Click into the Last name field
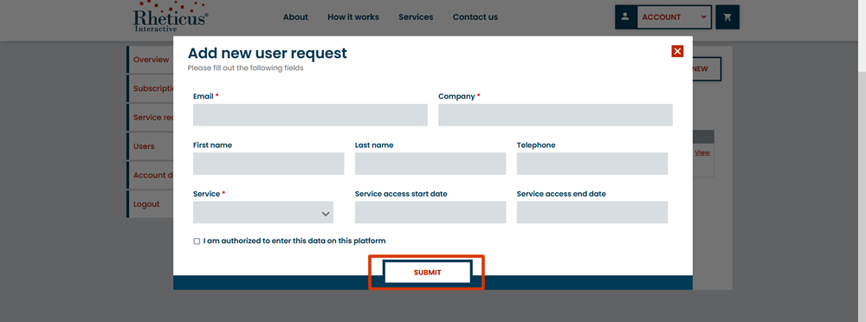This screenshot has width=866, height=322. click(430, 164)
